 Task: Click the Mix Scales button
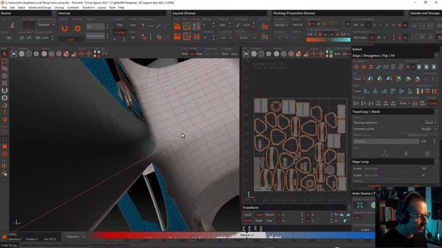click(x=360, y=37)
